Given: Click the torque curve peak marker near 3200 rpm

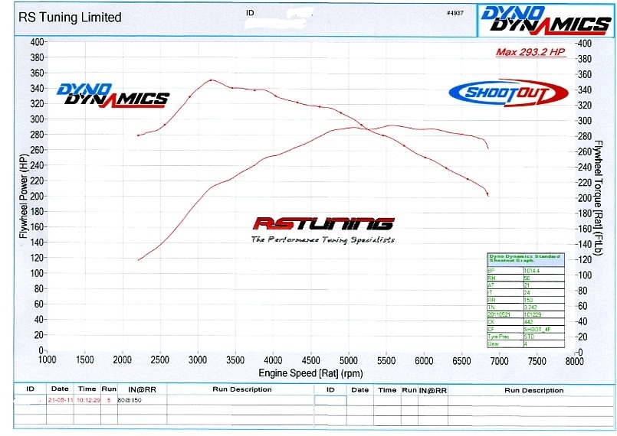Looking at the screenshot, I should coord(212,80).
